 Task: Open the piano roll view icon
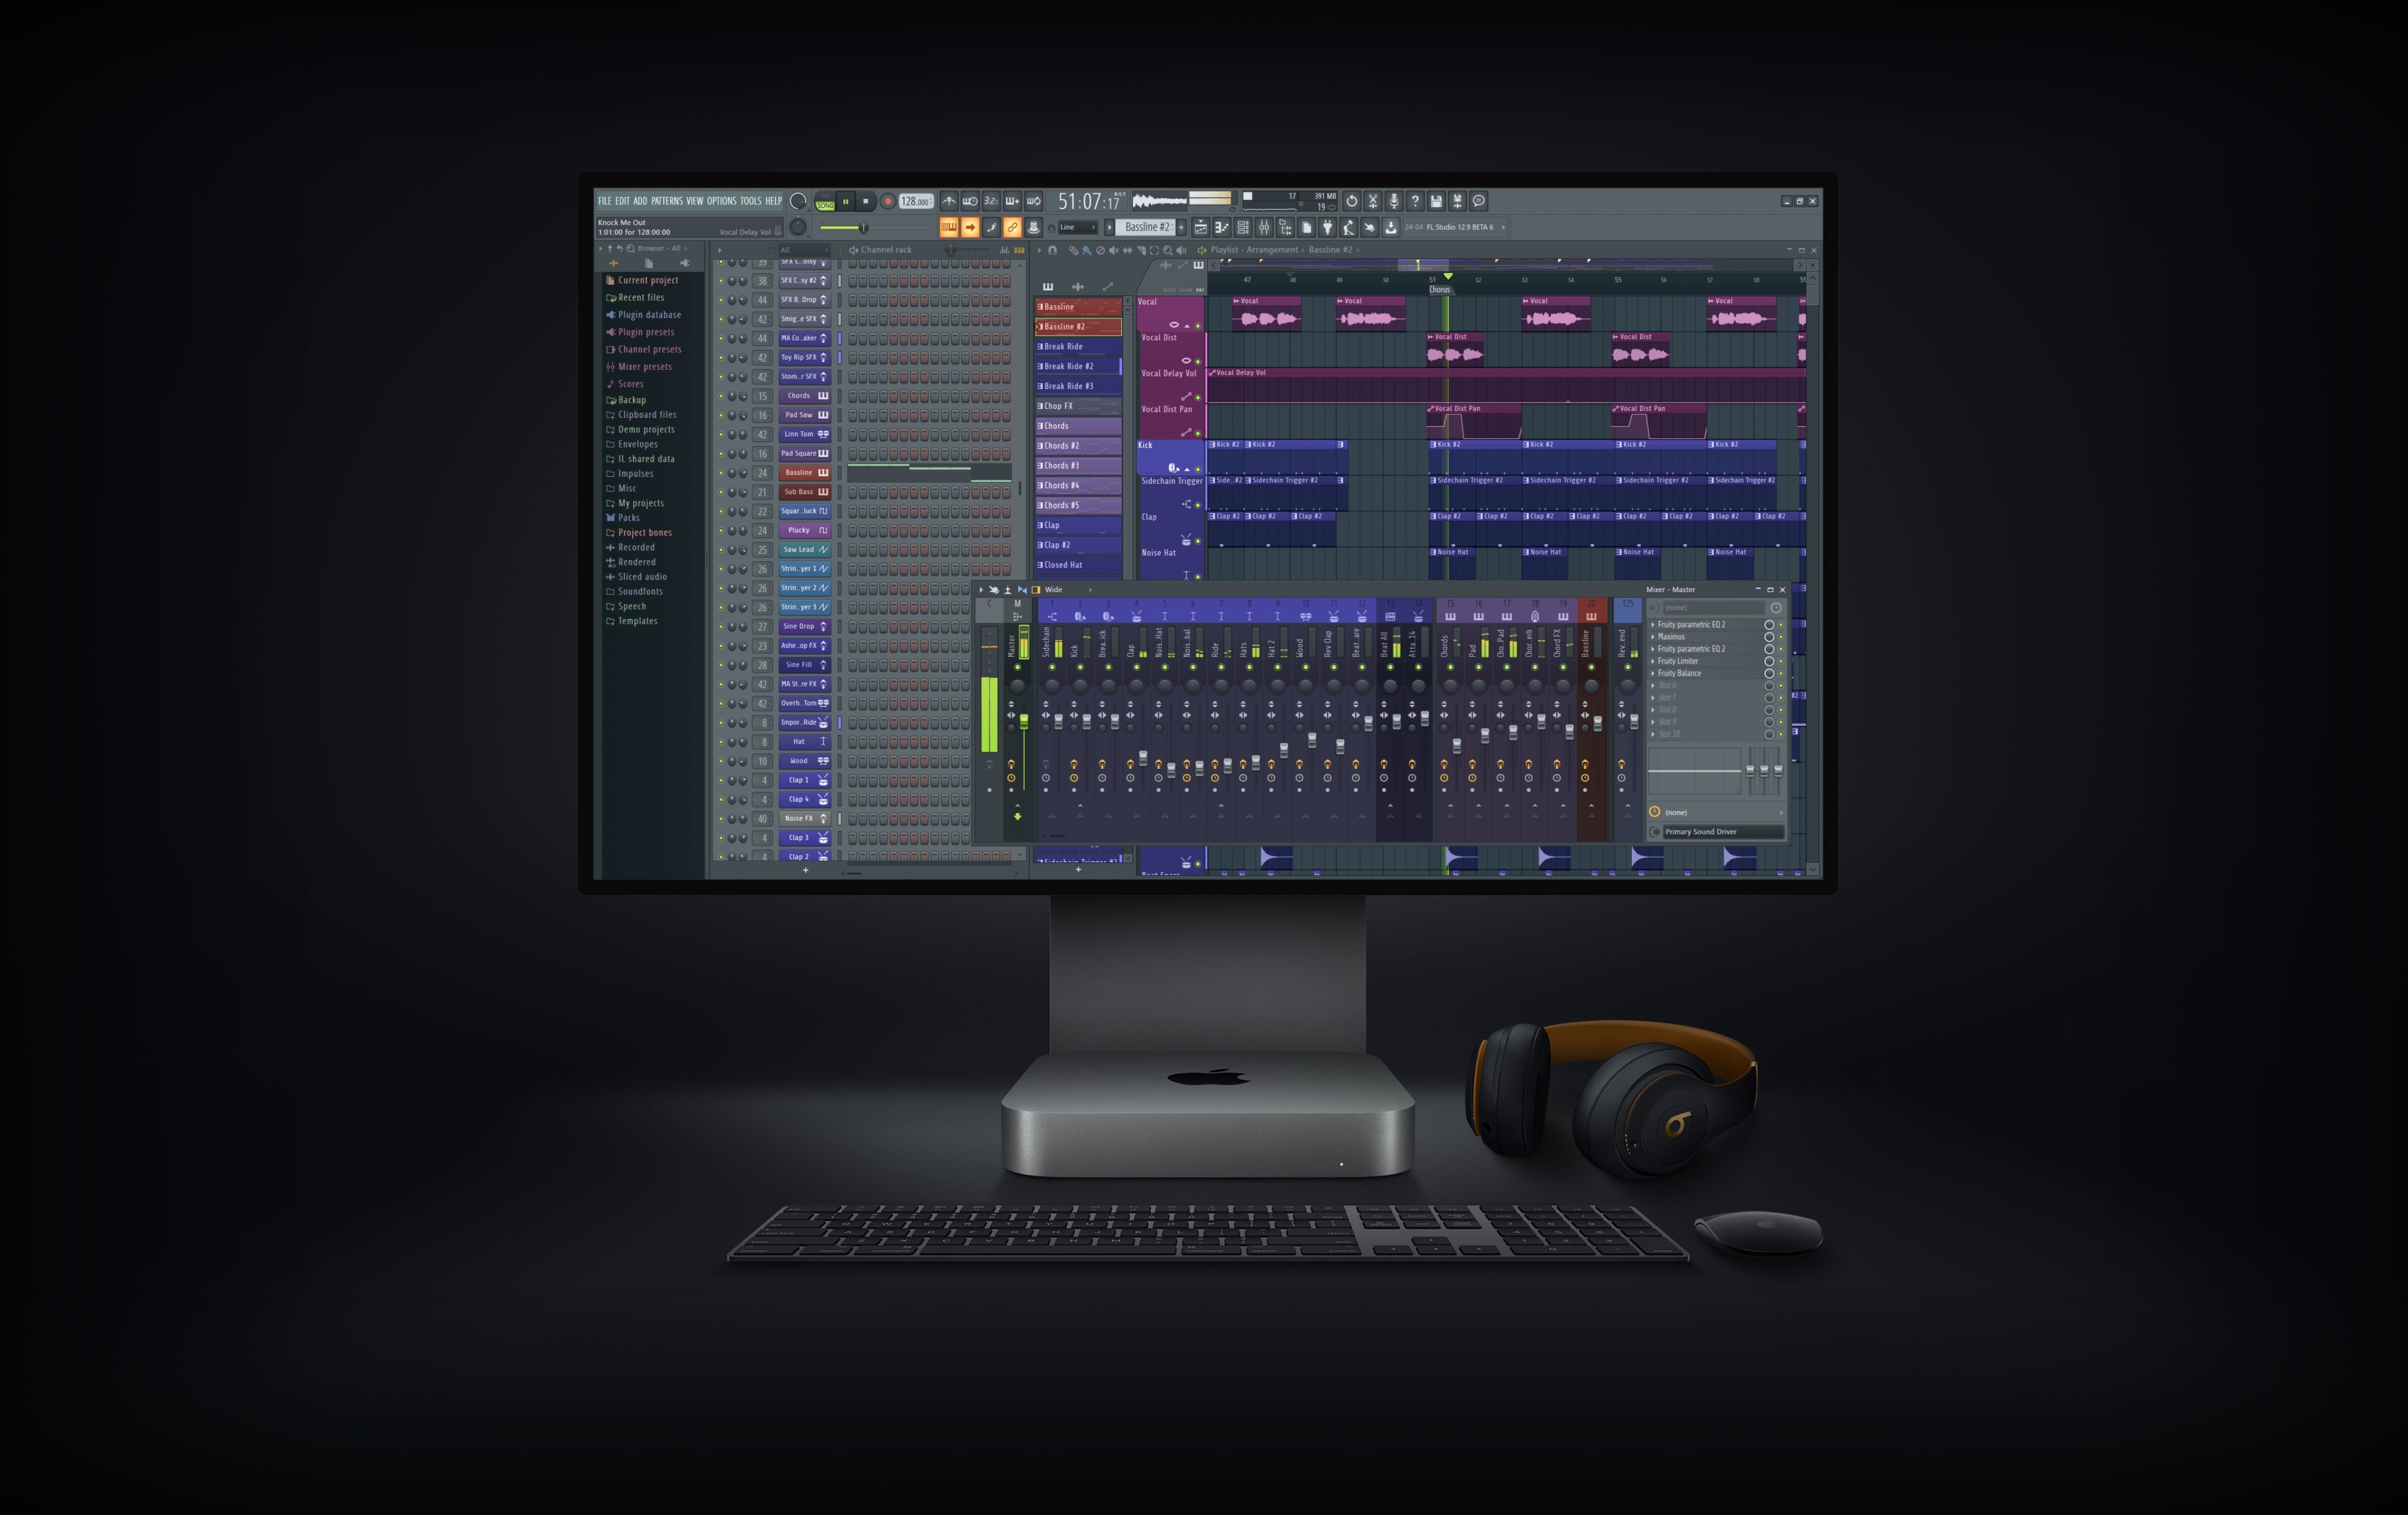(x=1222, y=227)
